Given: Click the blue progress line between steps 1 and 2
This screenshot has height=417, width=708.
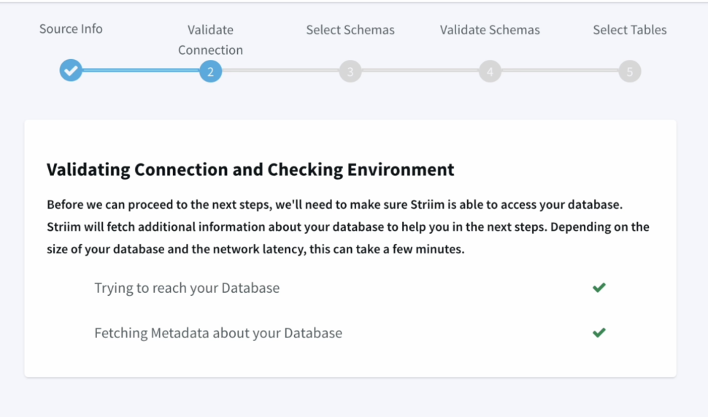Looking at the screenshot, I should tap(140, 71).
